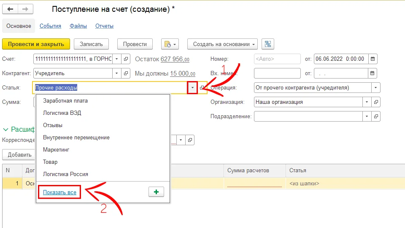Screen dimensions: 405x228
Task: Switch to the Файлы tab
Action: pos(78,26)
